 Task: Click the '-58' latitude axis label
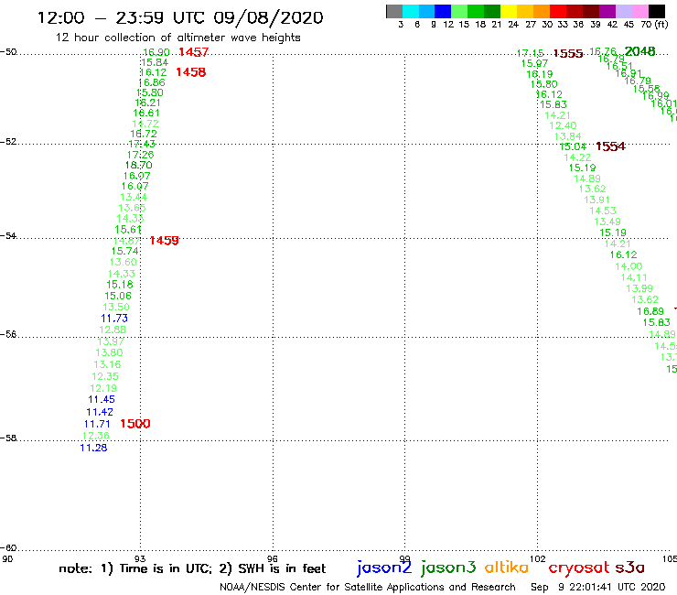pyautogui.click(x=8, y=438)
